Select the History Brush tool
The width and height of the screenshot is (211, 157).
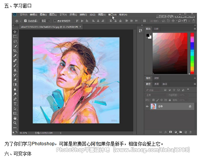15,75
